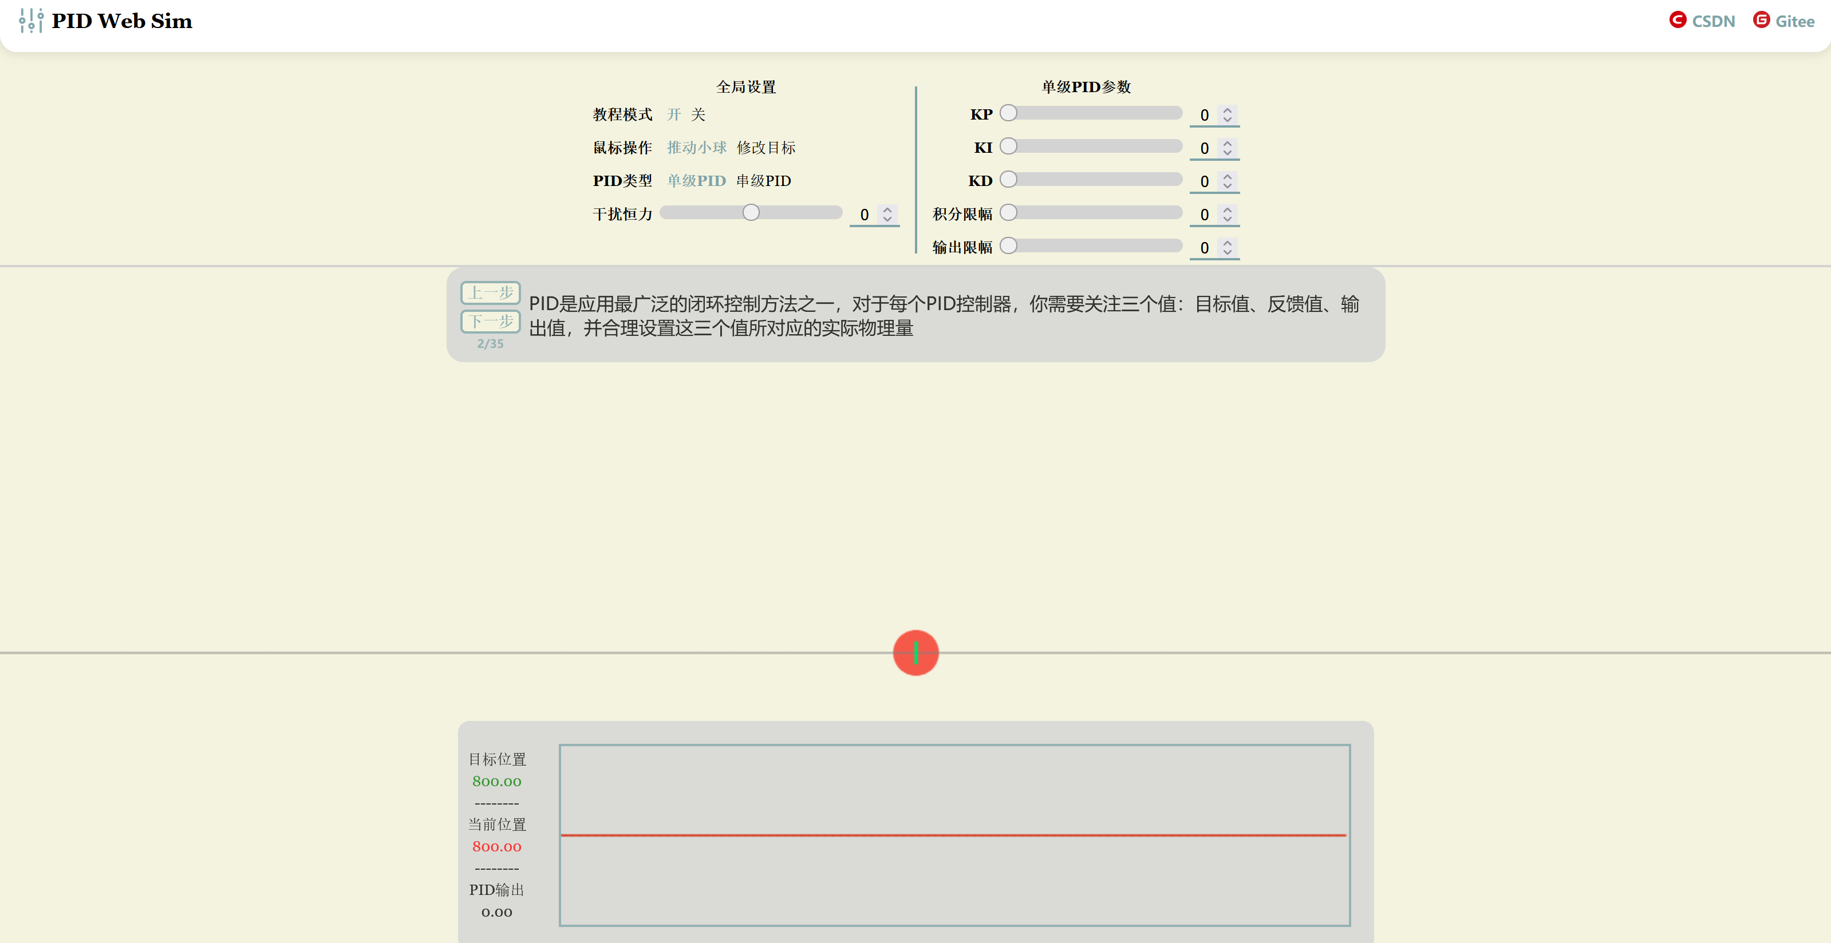1831x943 pixels.
Task: Click the PID Web Sim sliders logo icon
Action: tap(31, 21)
